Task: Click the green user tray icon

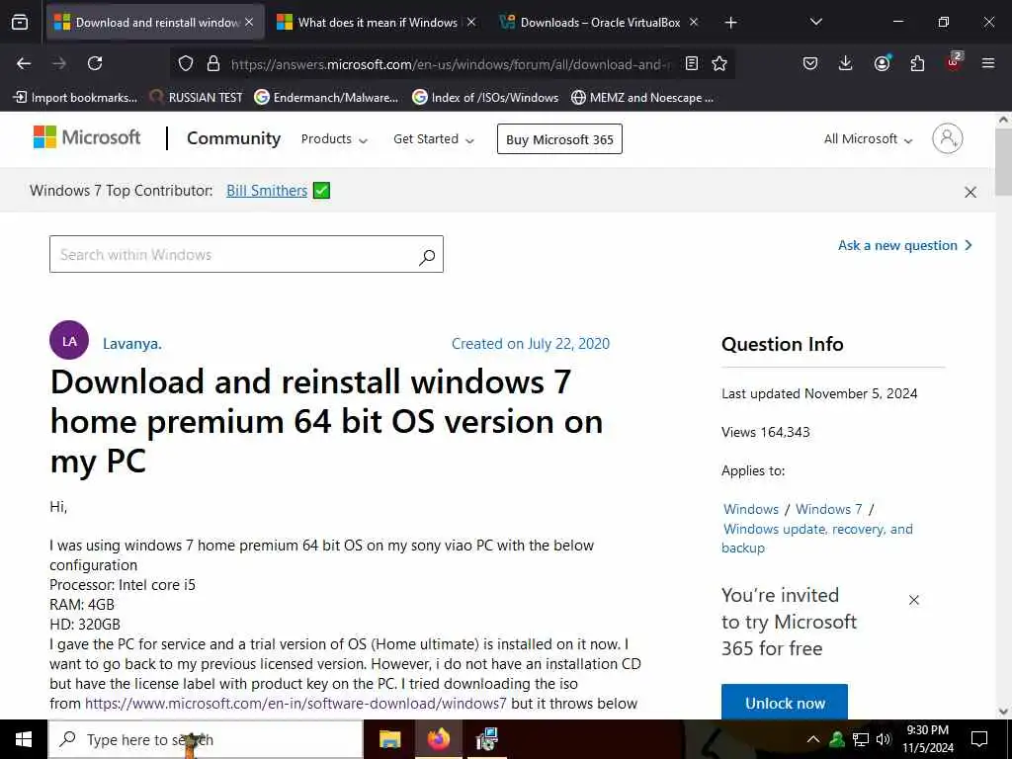Action: 837,739
